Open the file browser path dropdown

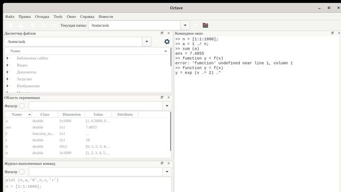coord(147,42)
